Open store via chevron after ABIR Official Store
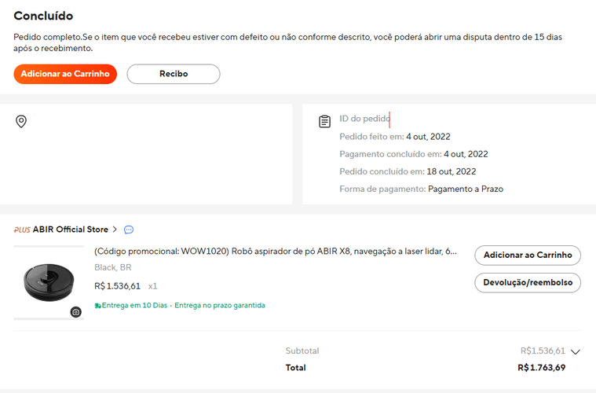596x393 pixels. pyautogui.click(x=115, y=230)
